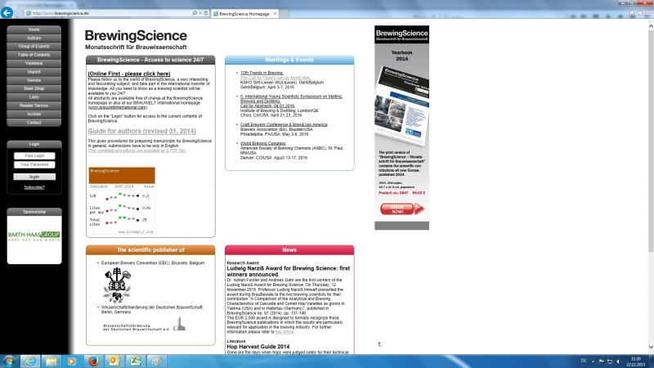Image resolution: width=654 pixels, height=368 pixels.
Task: Open Firefox from the taskbar
Action: 92,361
